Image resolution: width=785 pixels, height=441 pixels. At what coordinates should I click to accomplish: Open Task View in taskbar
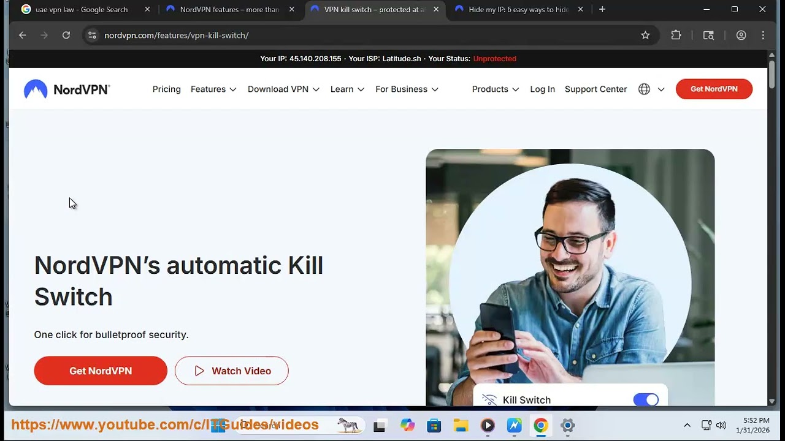click(x=379, y=425)
